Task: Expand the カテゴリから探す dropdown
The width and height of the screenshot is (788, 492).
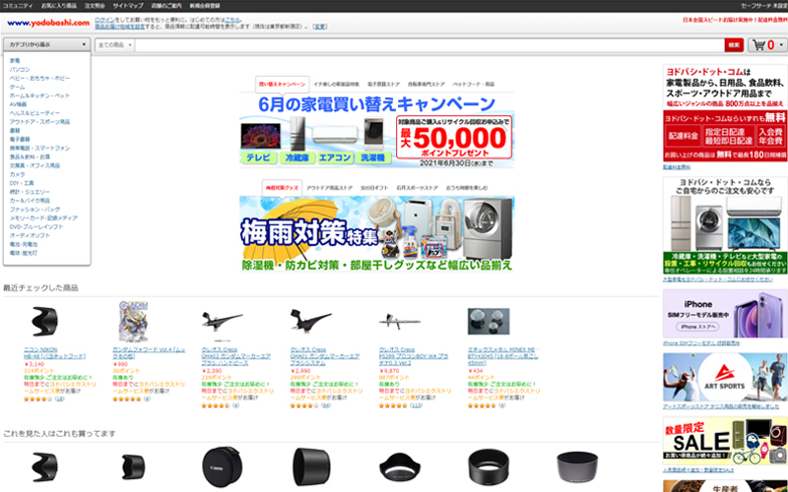Action: (x=46, y=45)
